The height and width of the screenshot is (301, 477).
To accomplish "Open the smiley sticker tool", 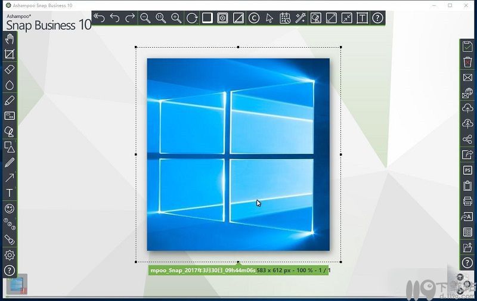I will pyautogui.click(x=10, y=209).
